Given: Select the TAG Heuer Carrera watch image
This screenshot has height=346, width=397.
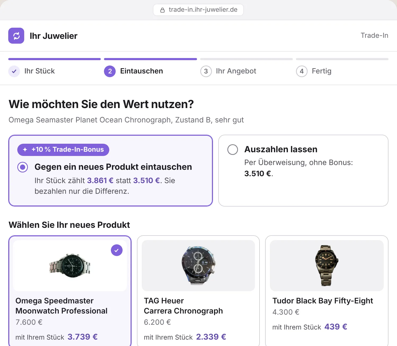Looking at the screenshot, I should pos(198,266).
